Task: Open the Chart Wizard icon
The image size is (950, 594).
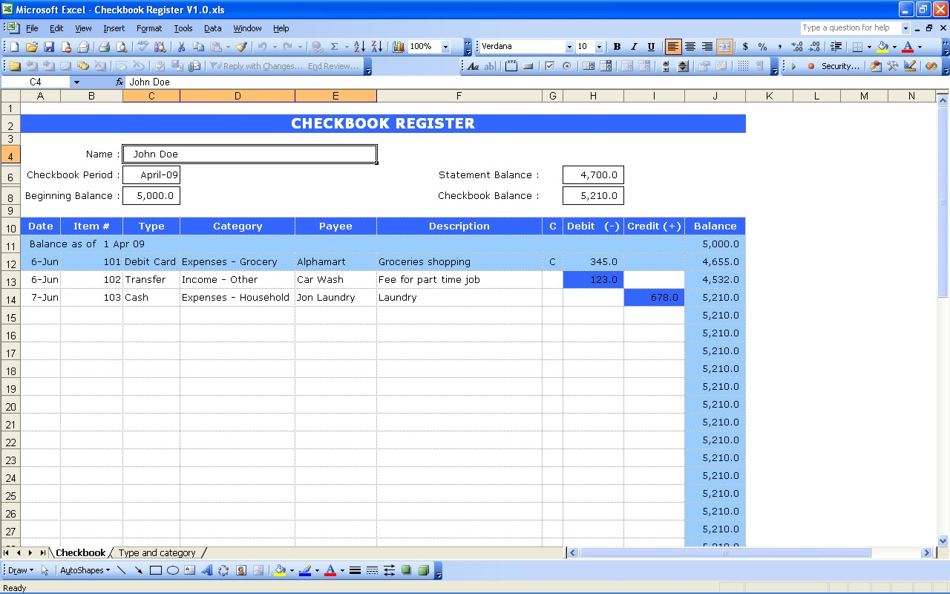Action: point(399,47)
